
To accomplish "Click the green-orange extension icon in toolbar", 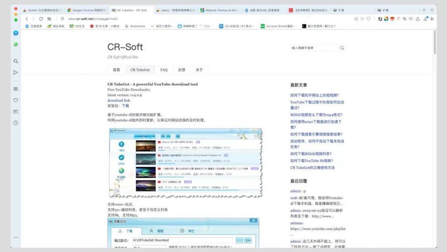I will pyautogui.click(x=386, y=19).
